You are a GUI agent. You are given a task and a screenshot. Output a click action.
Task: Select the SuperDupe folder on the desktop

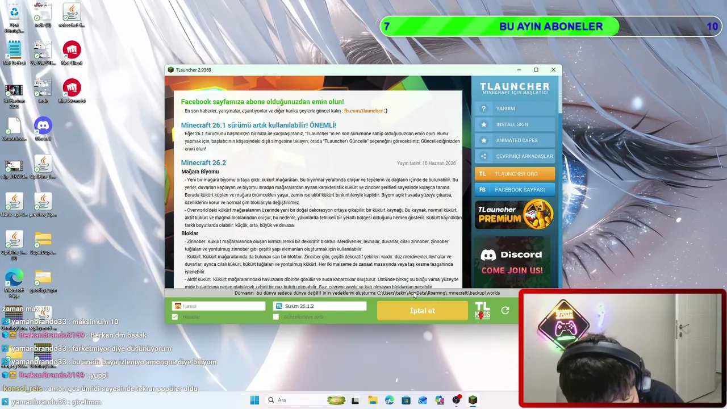(43, 243)
